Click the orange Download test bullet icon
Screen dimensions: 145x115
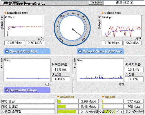(x=5, y=13)
